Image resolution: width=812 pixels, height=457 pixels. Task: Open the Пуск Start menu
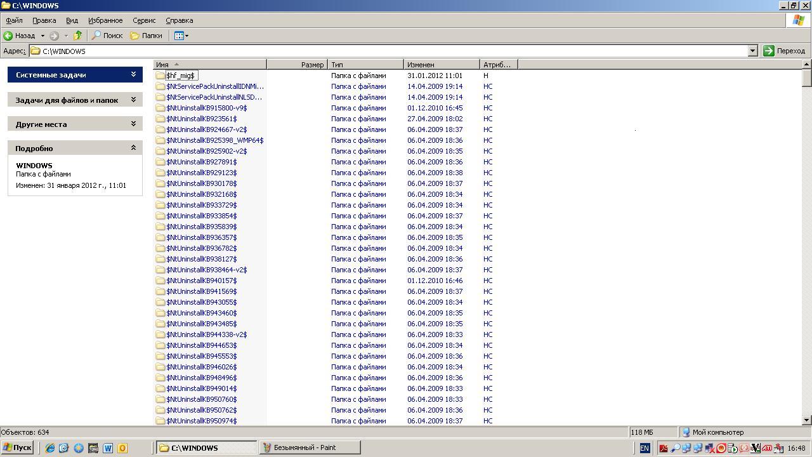point(17,447)
